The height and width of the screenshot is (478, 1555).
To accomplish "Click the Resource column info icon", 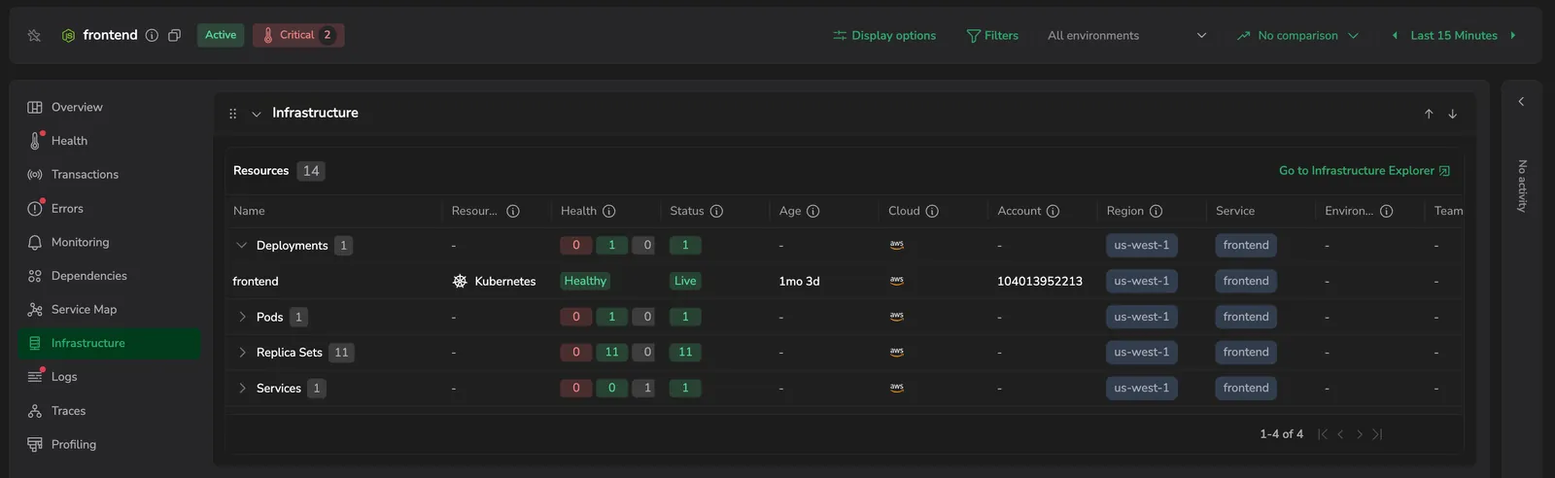I will 513,211.
